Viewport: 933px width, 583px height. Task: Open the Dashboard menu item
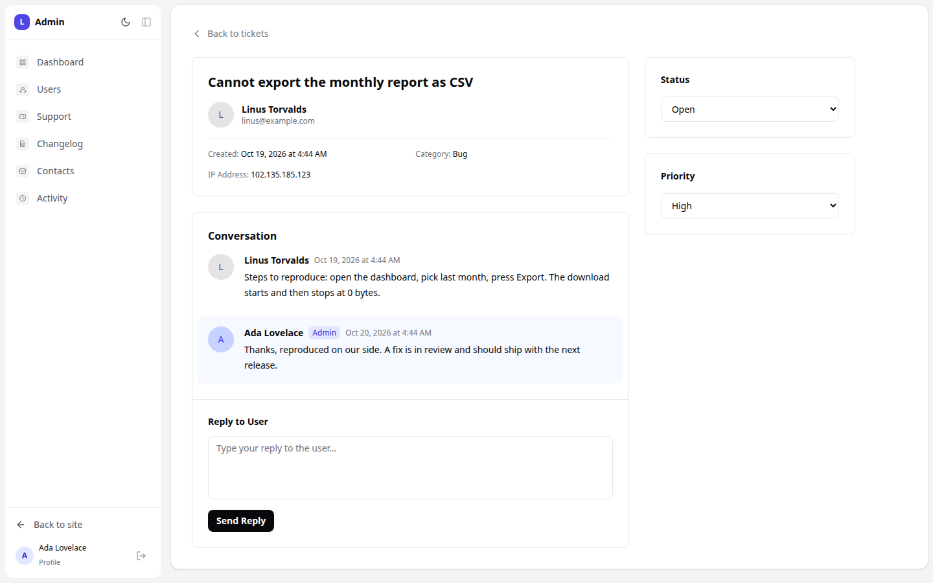tap(83, 62)
